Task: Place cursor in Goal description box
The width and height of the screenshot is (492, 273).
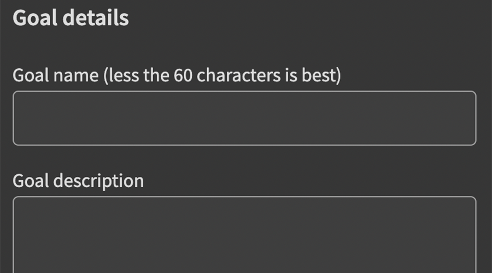Action: click(x=244, y=235)
